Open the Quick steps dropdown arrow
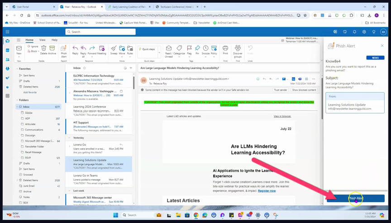This screenshot has height=223, width=391. (159, 52)
